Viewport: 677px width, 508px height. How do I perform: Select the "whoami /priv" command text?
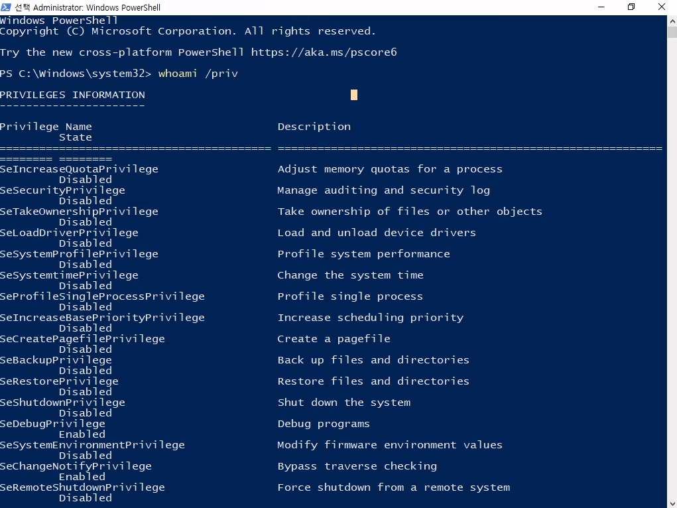click(x=198, y=74)
